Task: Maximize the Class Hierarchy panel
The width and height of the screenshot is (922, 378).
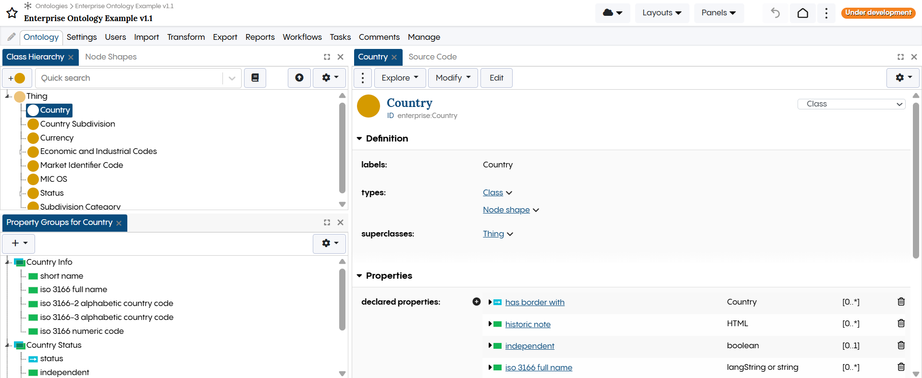Action: pyautogui.click(x=327, y=57)
